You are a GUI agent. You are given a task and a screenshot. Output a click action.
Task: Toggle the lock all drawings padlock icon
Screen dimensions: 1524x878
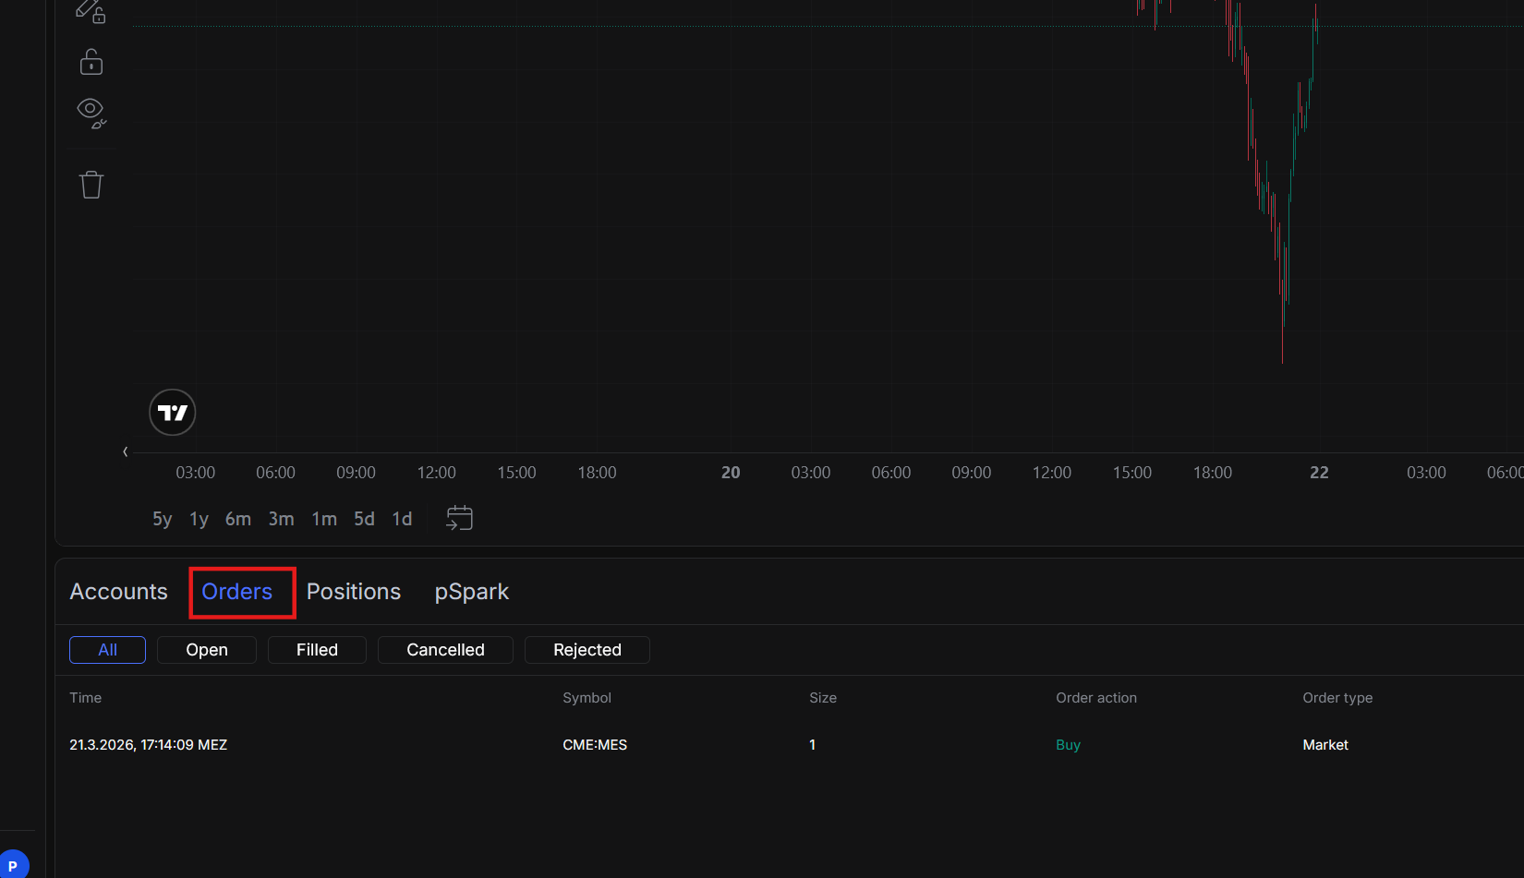pos(91,61)
